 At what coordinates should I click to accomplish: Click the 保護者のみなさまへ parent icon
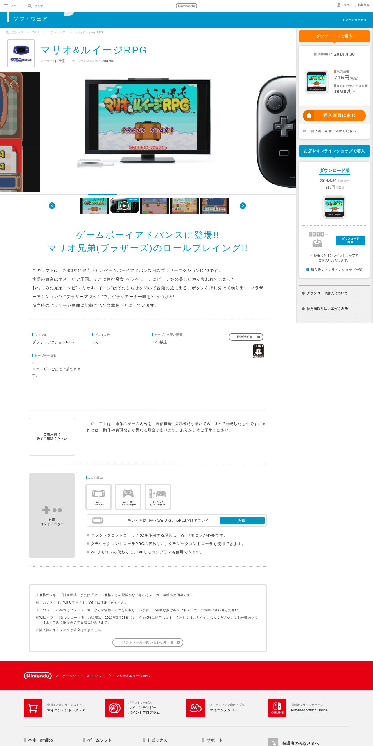pyautogui.click(x=273, y=742)
